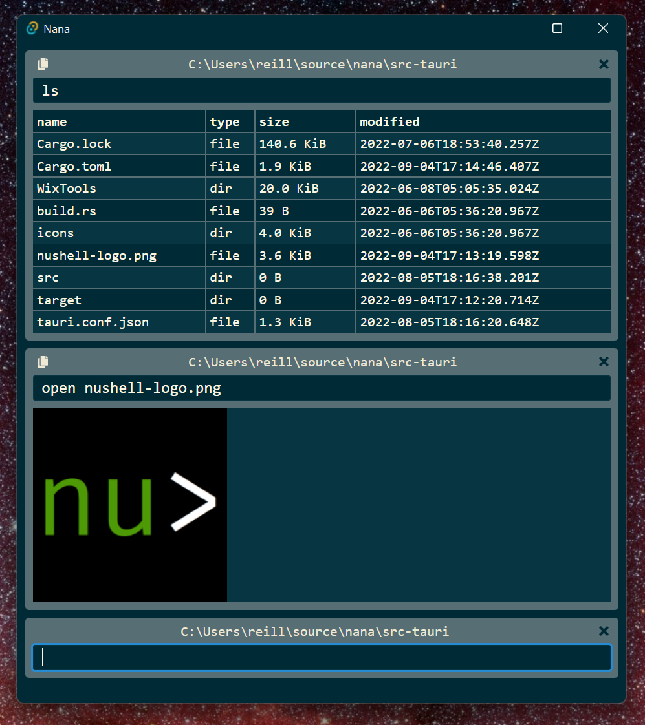Image resolution: width=645 pixels, height=725 pixels.
Task: Click the 3.6 KiB size cell
Action: click(x=305, y=255)
